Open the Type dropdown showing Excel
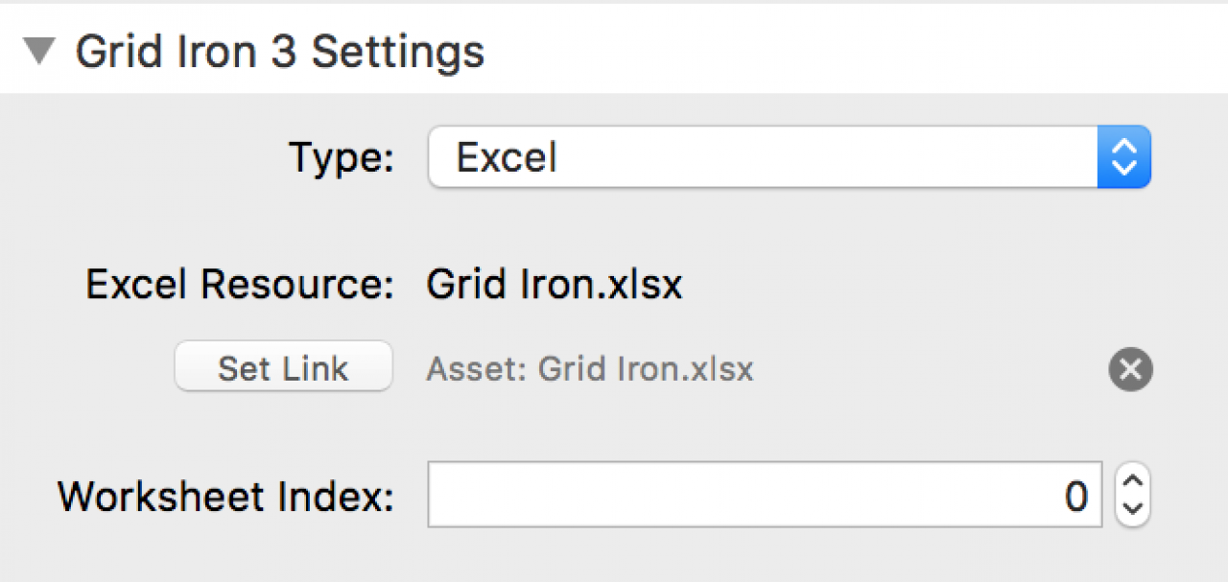This screenshot has width=1228, height=582. coord(789,156)
